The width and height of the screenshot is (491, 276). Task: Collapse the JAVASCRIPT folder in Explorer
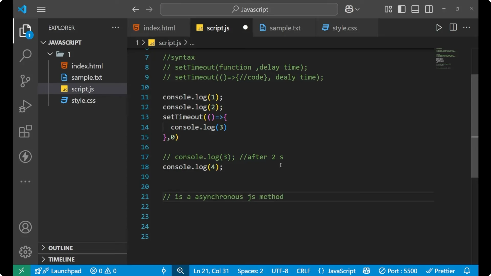click(43, 42)
